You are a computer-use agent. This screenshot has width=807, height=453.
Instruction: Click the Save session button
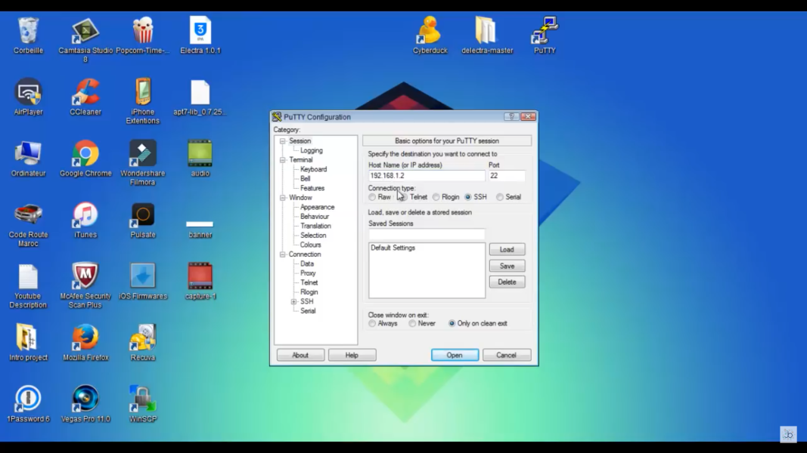pos(507,266)
